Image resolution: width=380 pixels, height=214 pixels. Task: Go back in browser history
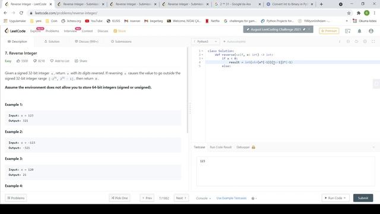5,13
